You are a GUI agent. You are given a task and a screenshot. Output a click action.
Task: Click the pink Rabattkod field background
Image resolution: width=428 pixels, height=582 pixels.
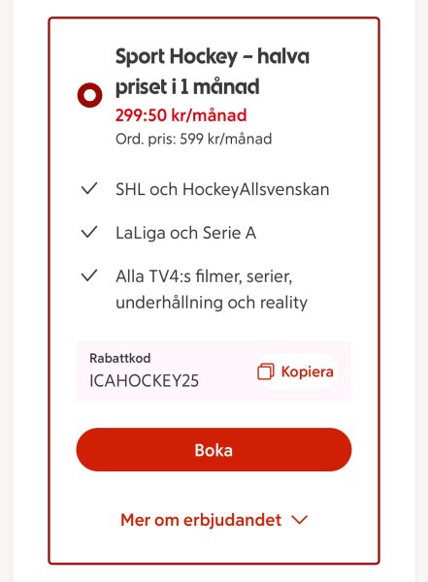pos(214,372)
